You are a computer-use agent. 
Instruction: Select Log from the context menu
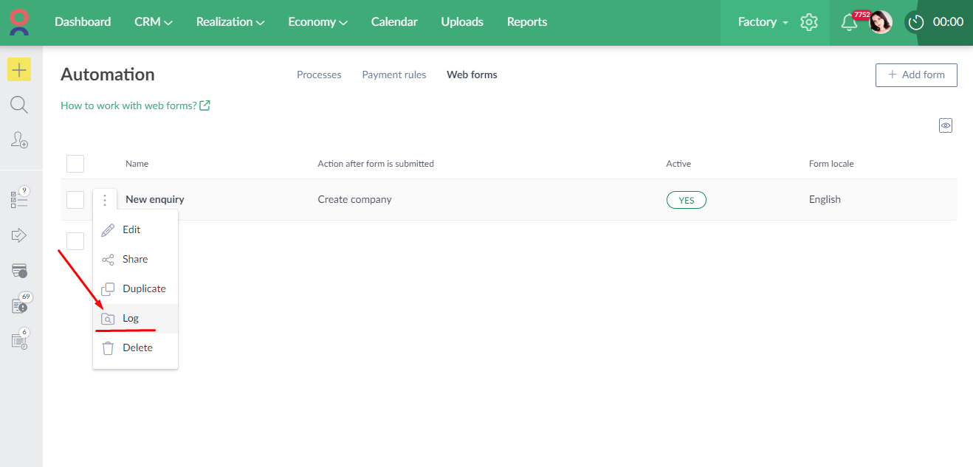(131, 319)
